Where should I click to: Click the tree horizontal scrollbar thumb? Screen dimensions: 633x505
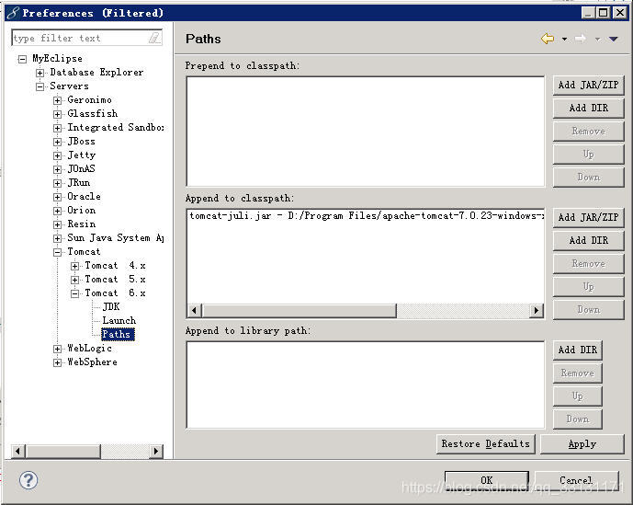point(63,451)
